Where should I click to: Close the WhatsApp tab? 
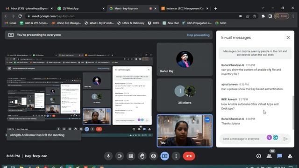[104, 8]
